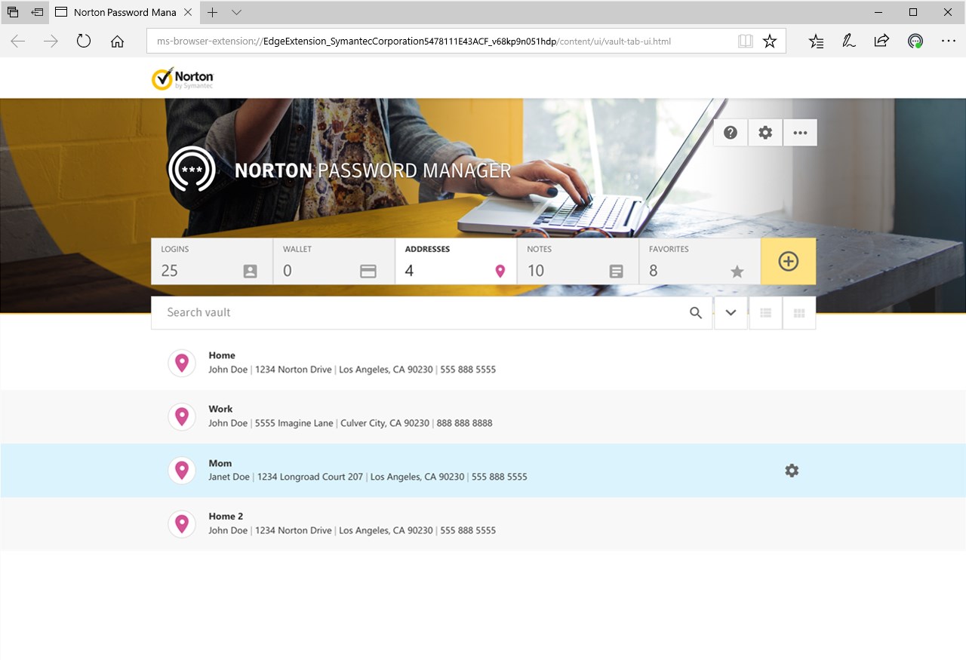The height and width of the screenshot is (660, 966).
Task: Add page to favorites with star icon
Action: [769, 41]
